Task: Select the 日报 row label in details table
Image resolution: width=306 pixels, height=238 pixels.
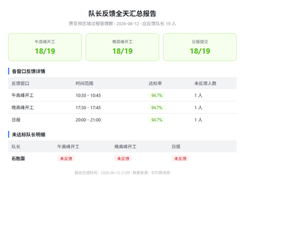Action: pos(16,120)
